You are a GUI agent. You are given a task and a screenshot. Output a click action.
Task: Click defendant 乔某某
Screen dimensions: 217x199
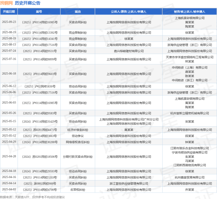tap(190, 190)
